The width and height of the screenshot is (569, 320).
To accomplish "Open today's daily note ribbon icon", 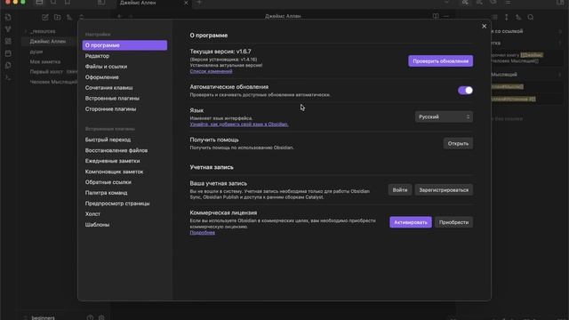I will [x=8, y=53].
